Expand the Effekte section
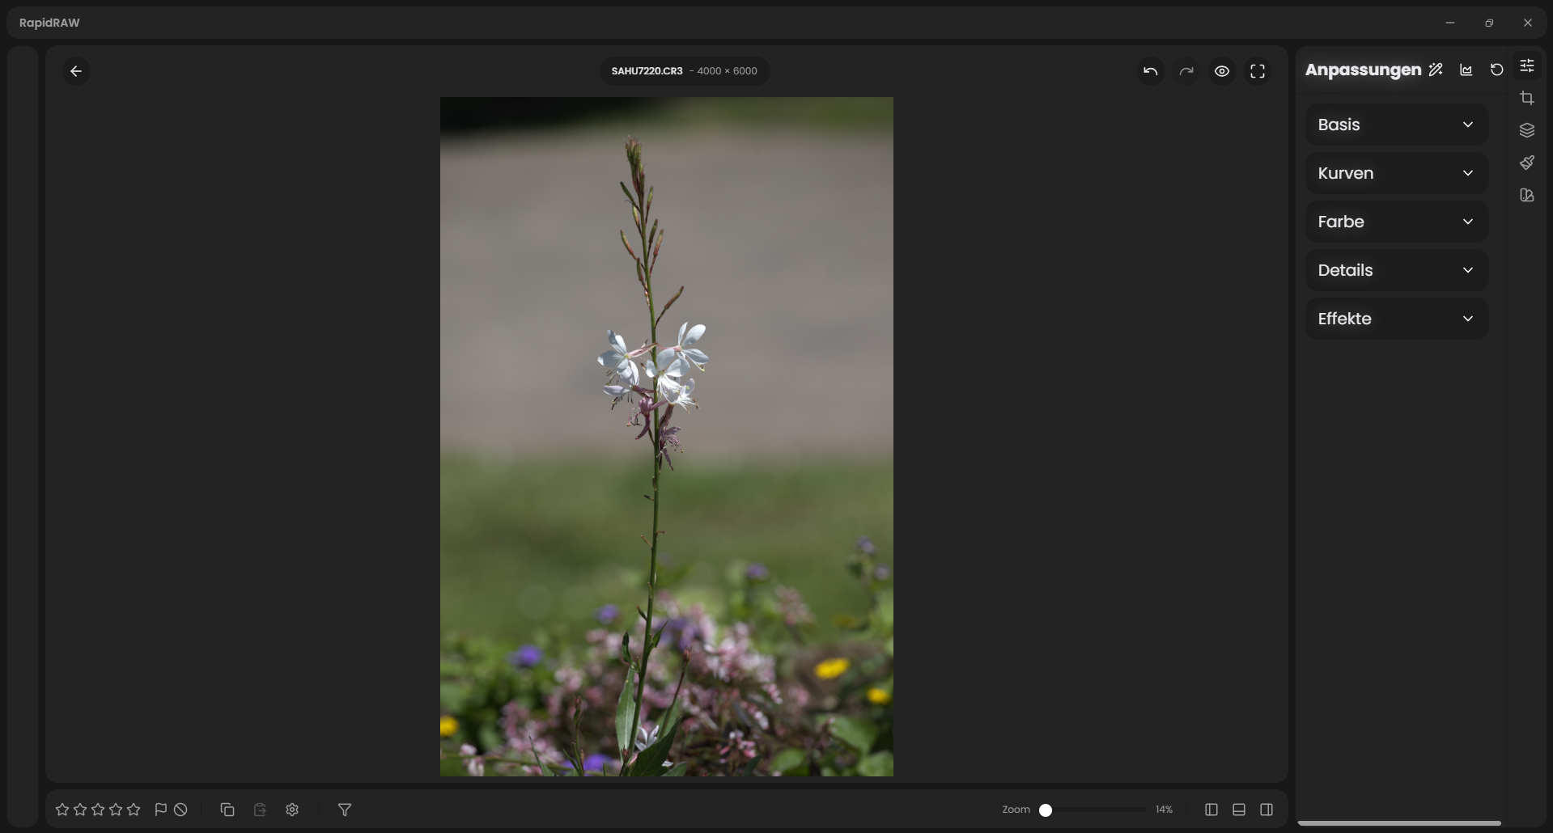This screenshot has width=1553, height=833. click(1397, 319)
